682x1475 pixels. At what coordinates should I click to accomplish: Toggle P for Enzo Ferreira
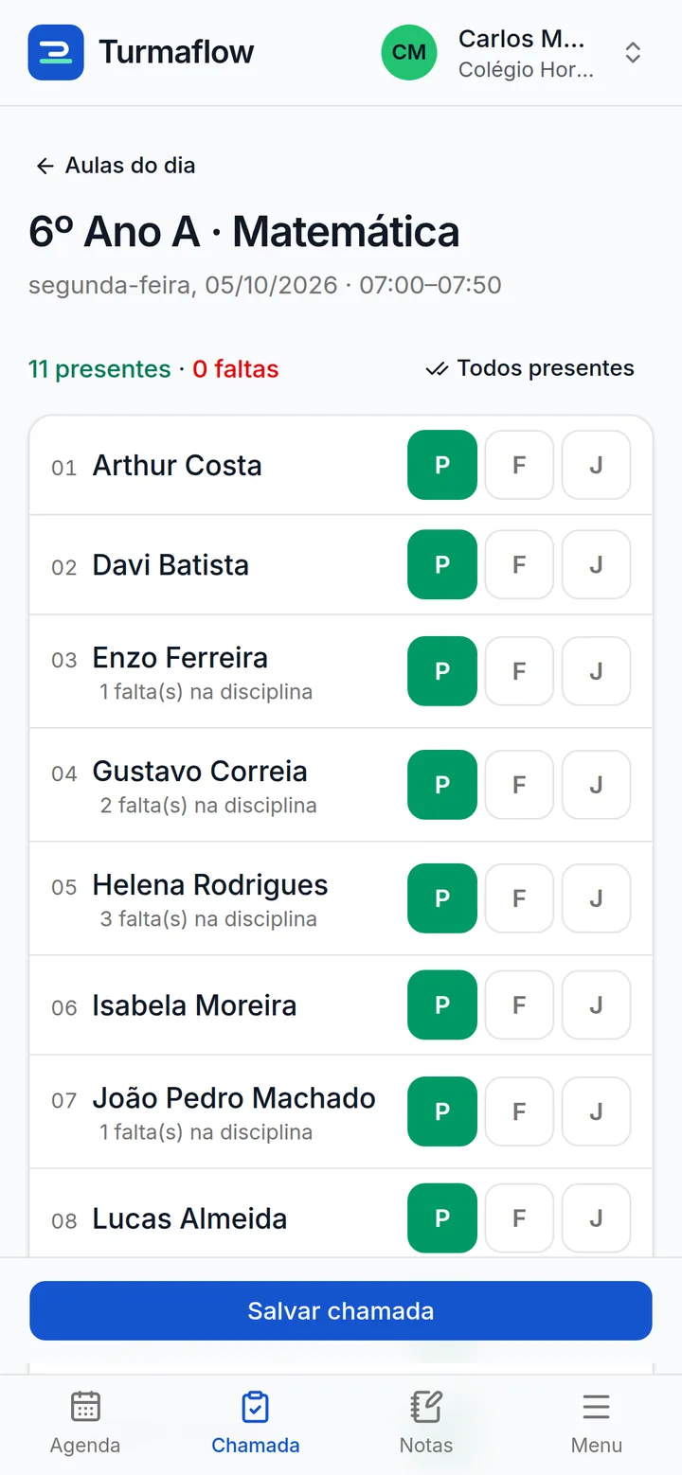click(442, 671)
